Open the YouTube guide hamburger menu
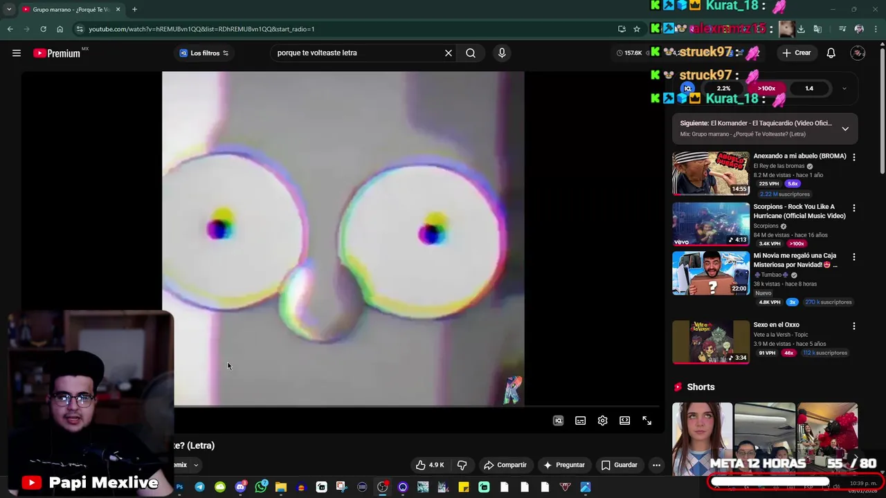 [17, 53]
